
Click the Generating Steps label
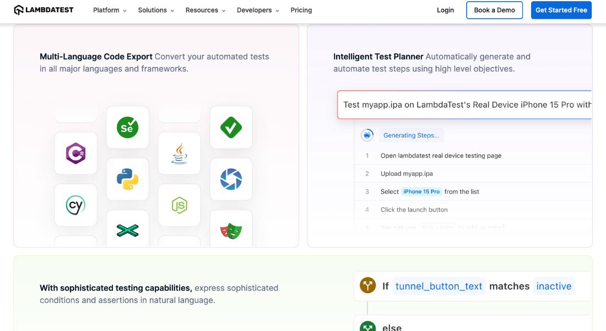pyautogui.click(x=411, y=135)
